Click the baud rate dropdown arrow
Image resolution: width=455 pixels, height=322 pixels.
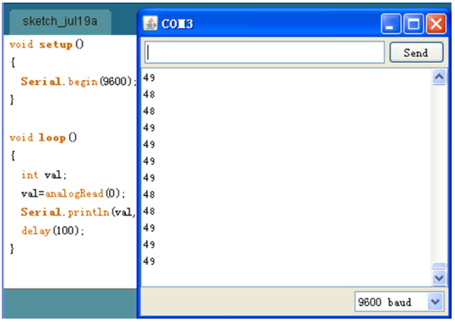point(435,302)
